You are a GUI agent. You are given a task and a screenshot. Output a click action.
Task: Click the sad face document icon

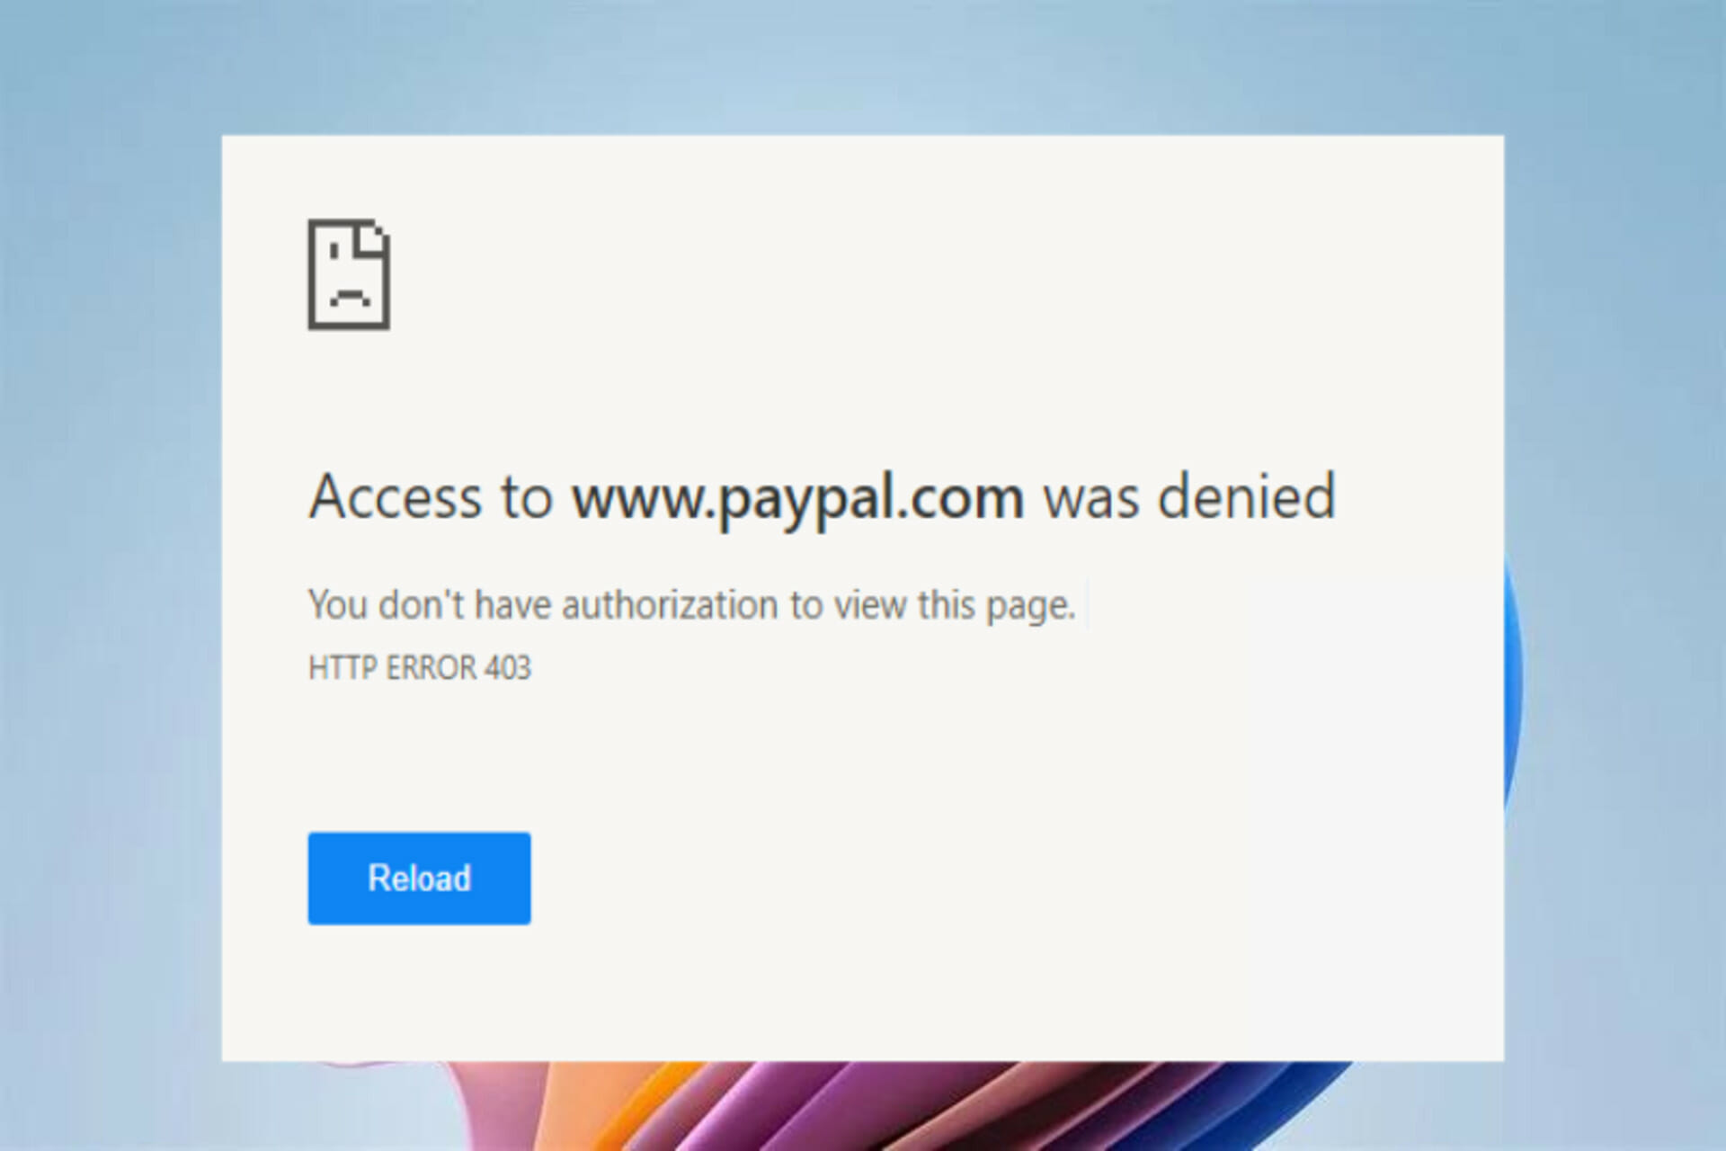(x=351, y=278)
